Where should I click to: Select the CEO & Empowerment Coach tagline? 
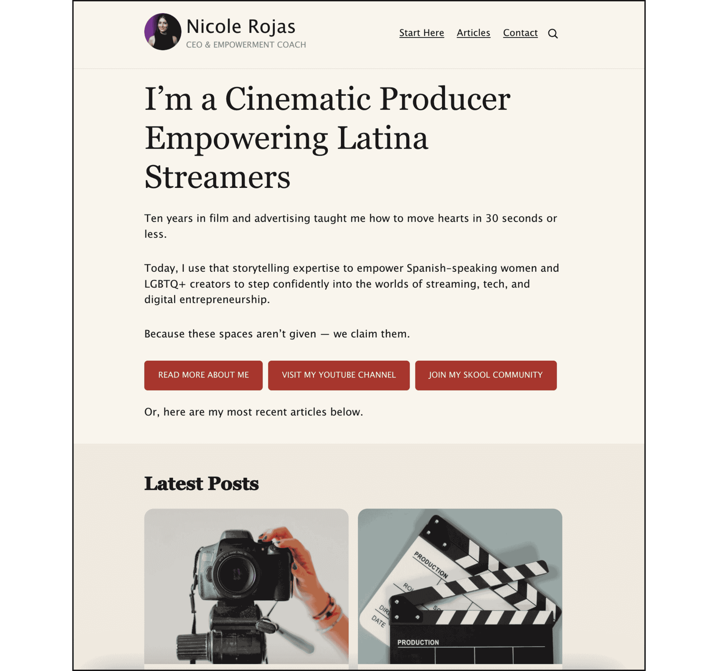(x=246, y=45)
